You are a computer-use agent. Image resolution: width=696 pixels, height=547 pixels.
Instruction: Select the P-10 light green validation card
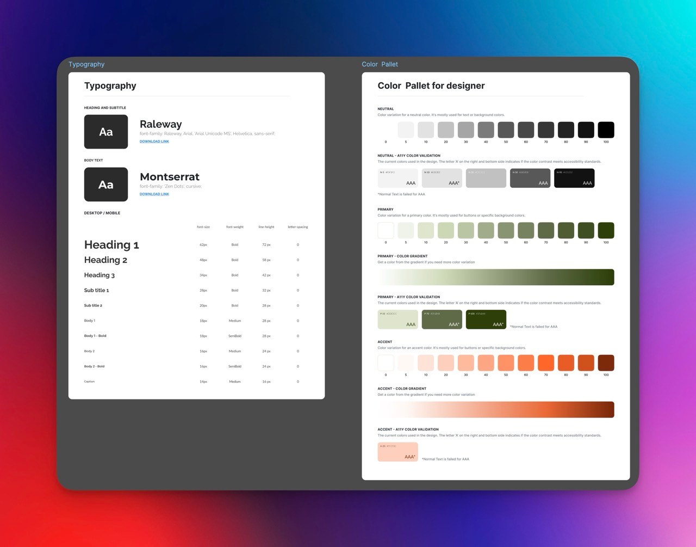pos(398,319)
